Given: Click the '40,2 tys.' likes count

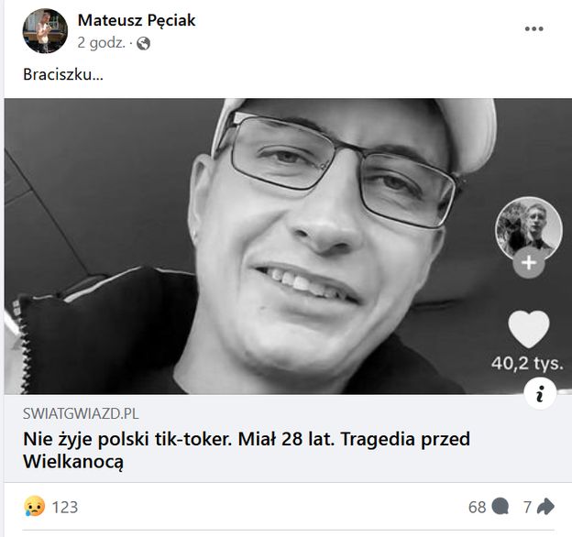Looking at the screenshot, I should [527, 364].
